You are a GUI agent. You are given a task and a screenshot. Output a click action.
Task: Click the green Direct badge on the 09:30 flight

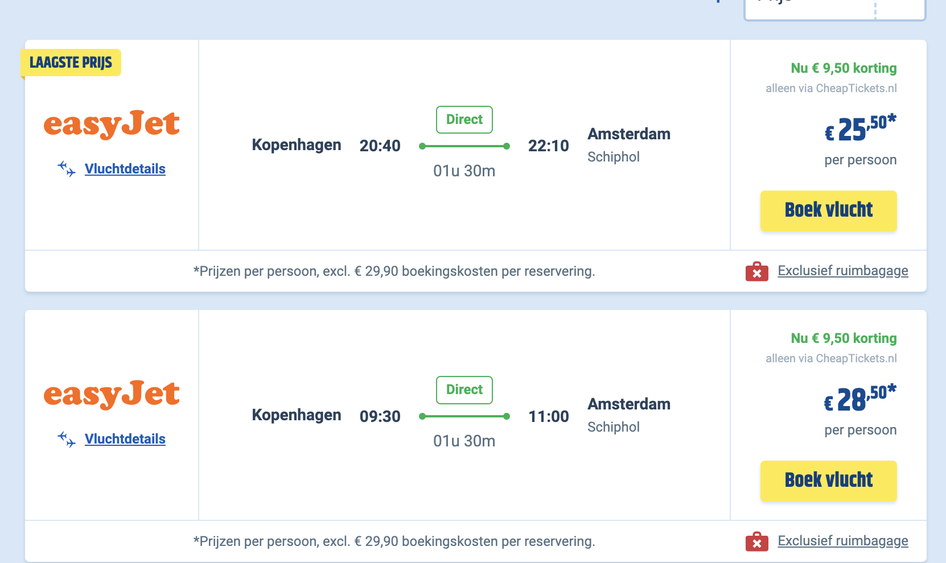pyautogui.click(x=464, y=390)
